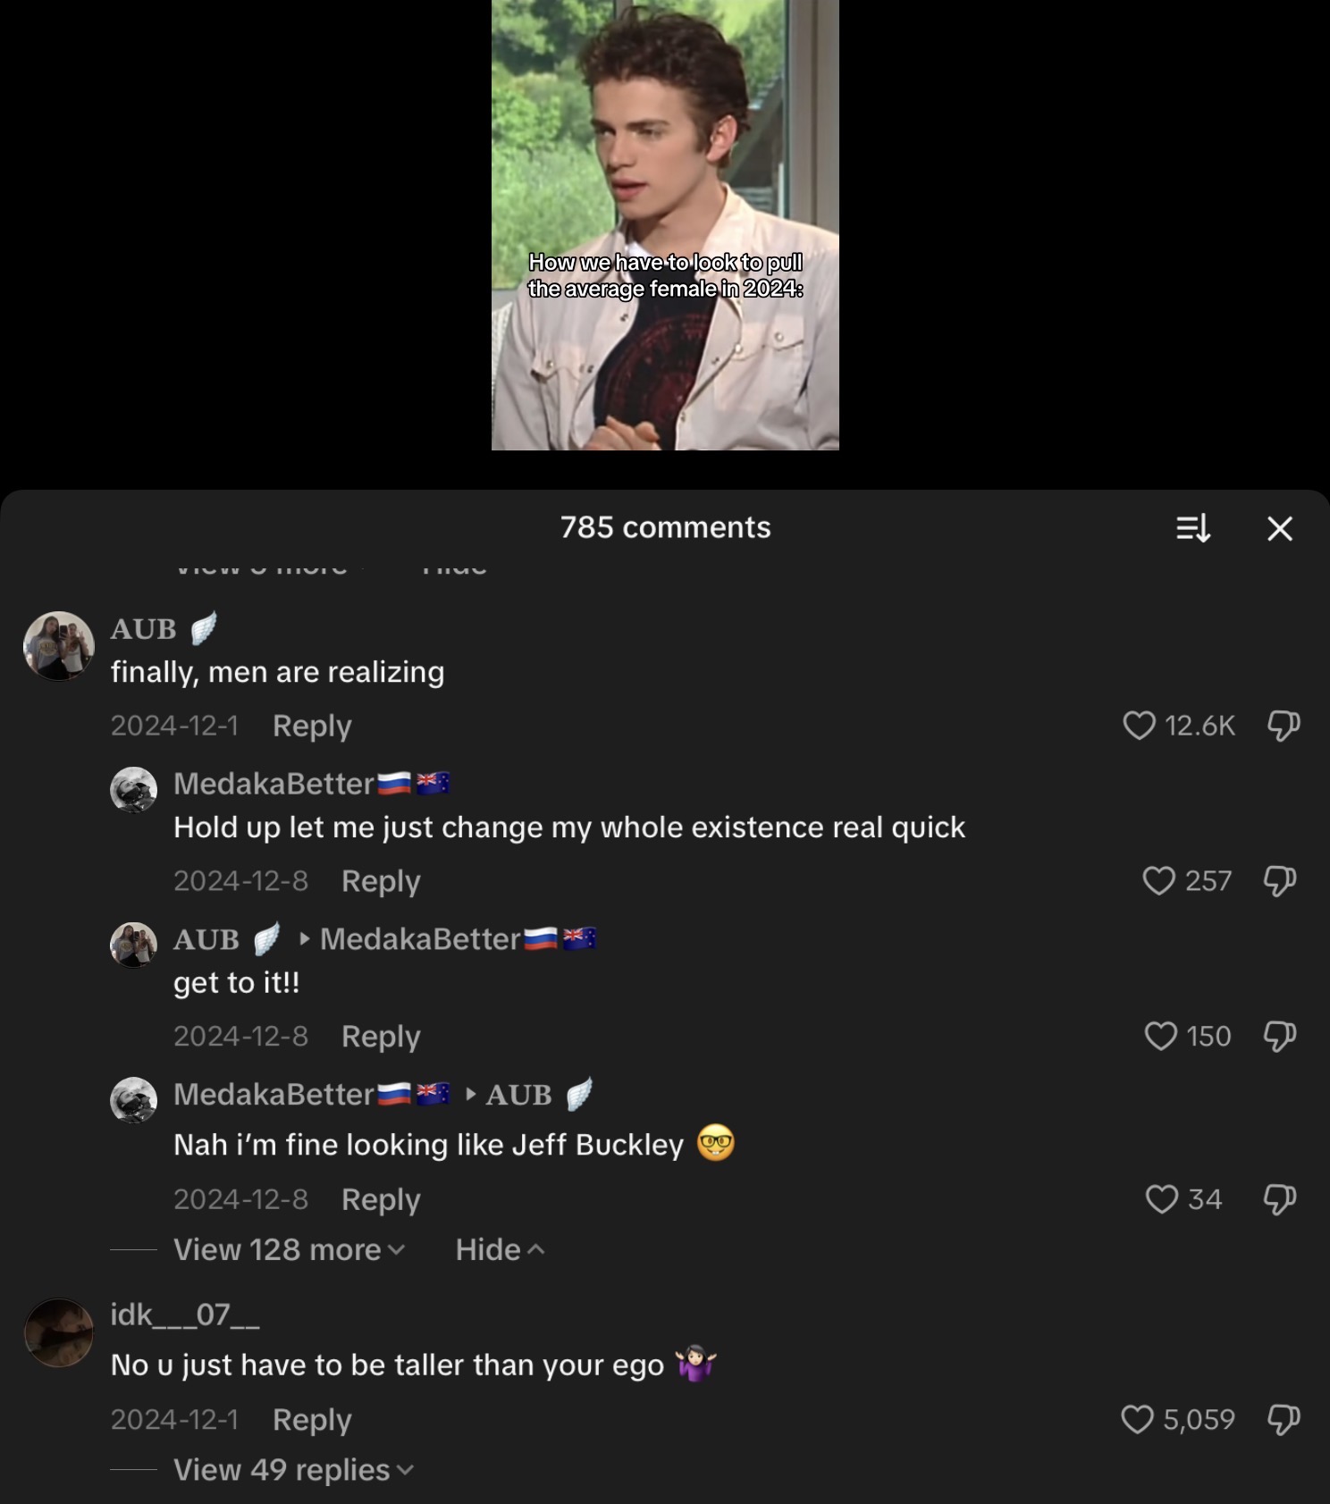Expand View 49 replies
Viewport: 1330px width, 1504px height.
[x=293, y=1470]
